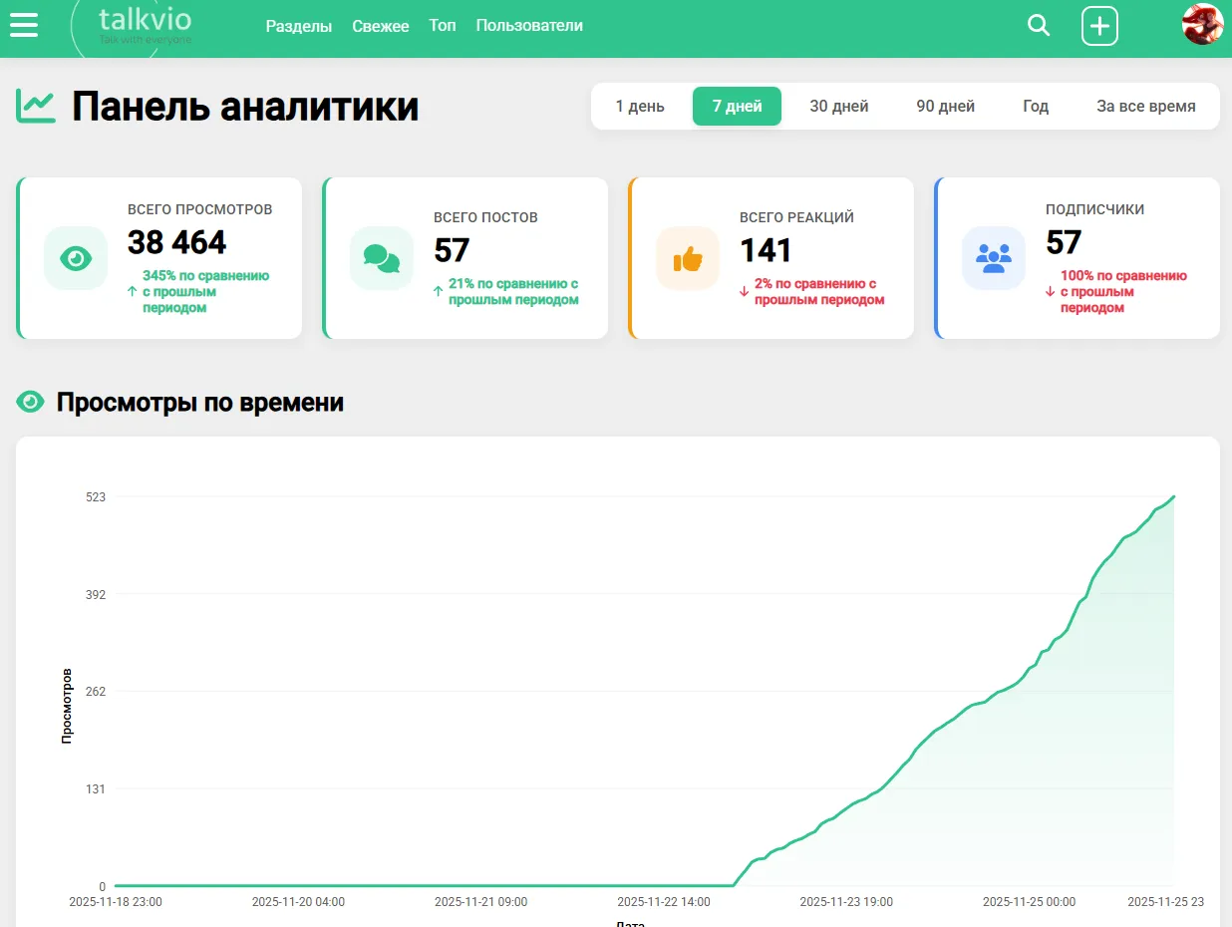The image size is (1232, 927).
Task: Go to the Свежее section
Action: [381, 26]
